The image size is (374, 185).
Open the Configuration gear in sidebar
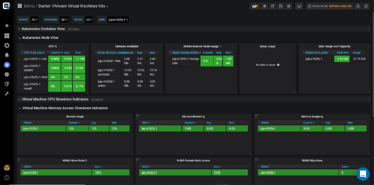[x=7, y=75]
